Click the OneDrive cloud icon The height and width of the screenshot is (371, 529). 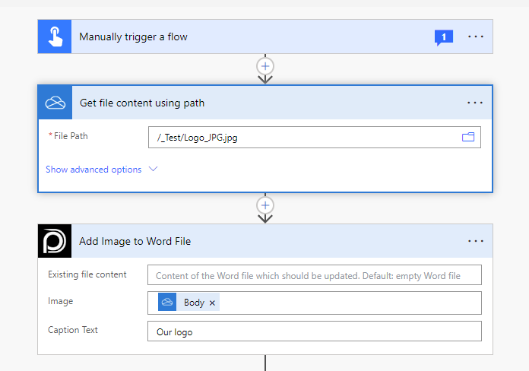55,103
